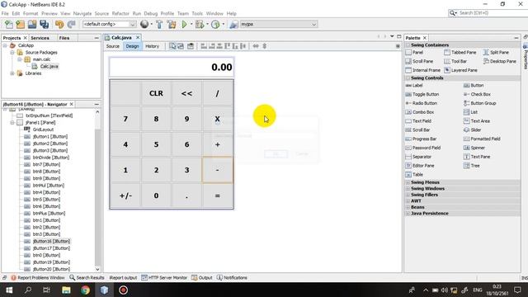528x297 pixels.
Task: Collapse the CalcApp project node
Action: click(5, 45)
